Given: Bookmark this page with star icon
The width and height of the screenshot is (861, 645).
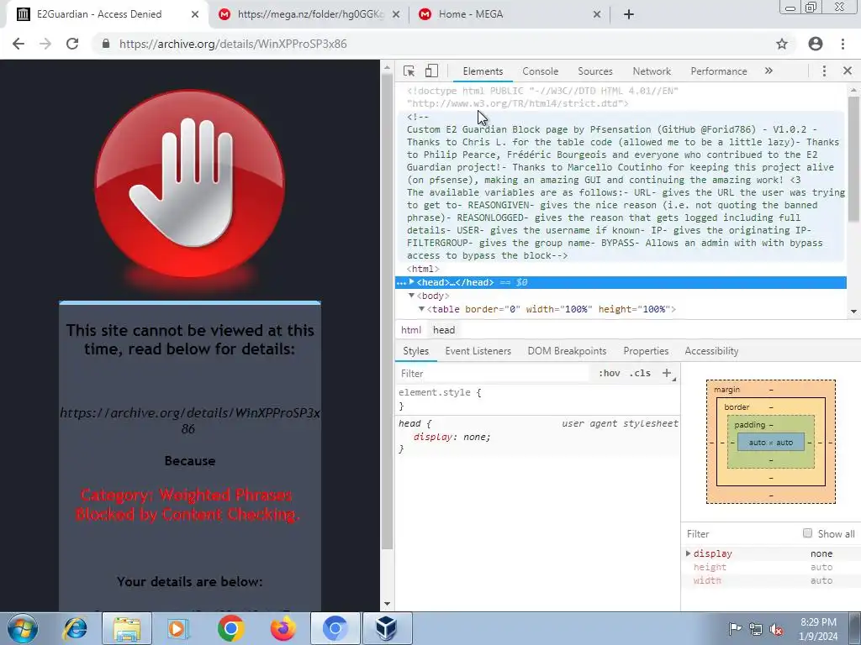Looking at the screenshot, I should point(782,44).
